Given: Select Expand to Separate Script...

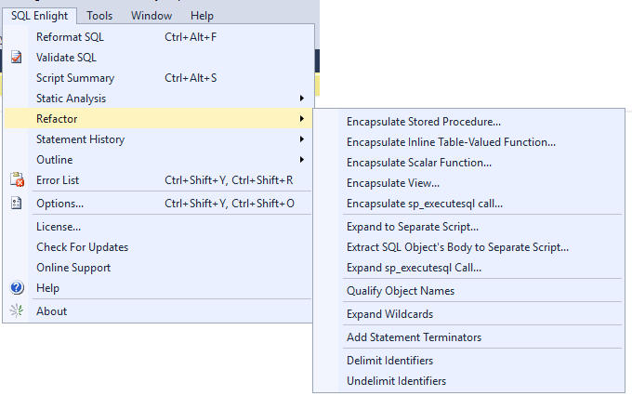Looking at the screenshot, I should (x=468, y=227).
